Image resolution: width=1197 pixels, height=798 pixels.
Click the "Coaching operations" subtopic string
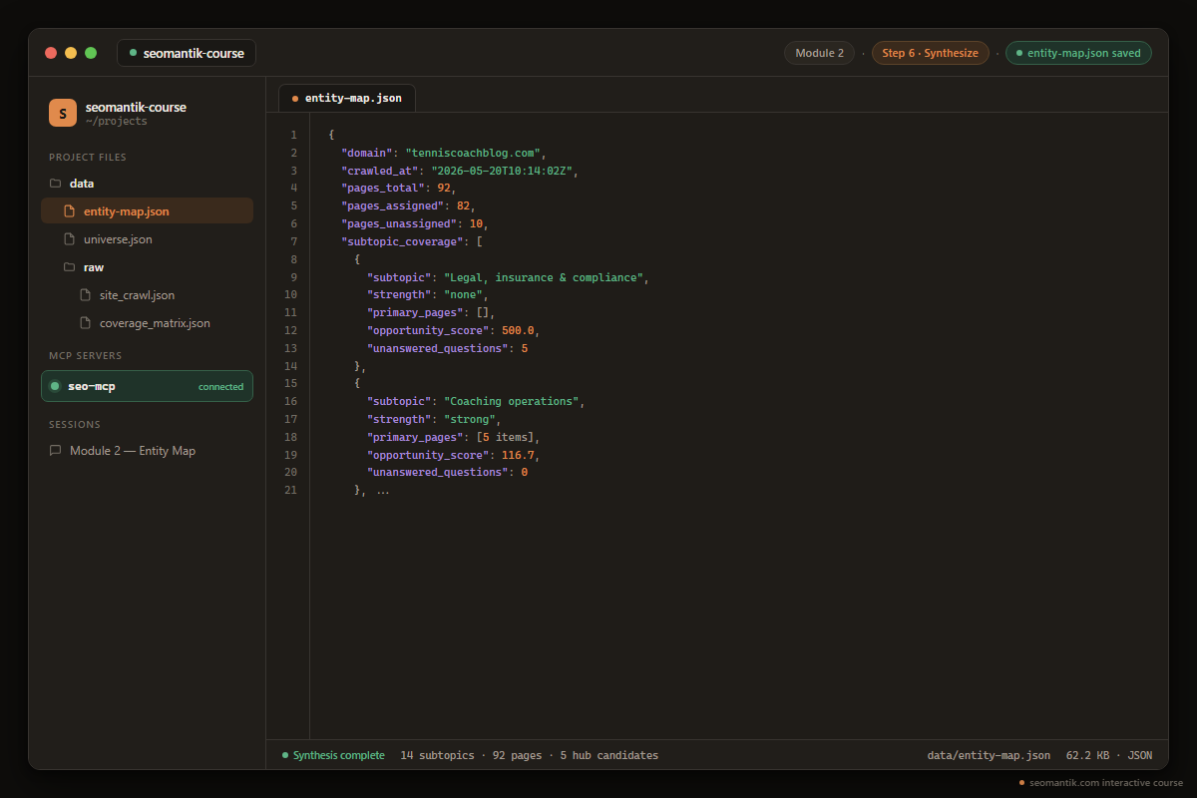[x=513, y=401]
